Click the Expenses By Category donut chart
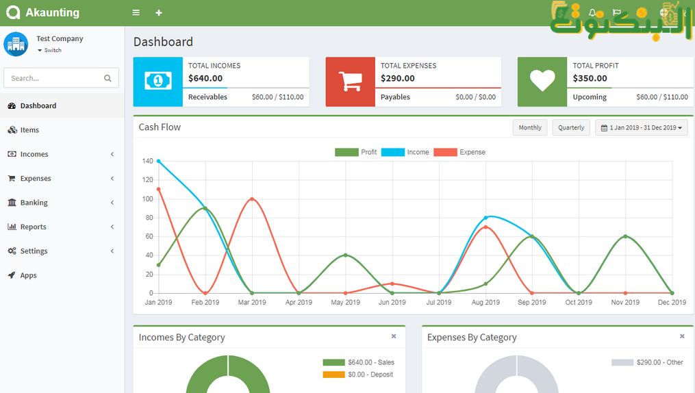 pyautogui.click(x=516, y=375)
